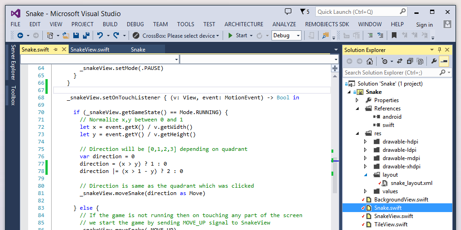Click the Home icon in Solution Explorer
Image resolution: width=461 pixels, height=230 pixels.
click(x=370, y=61)
